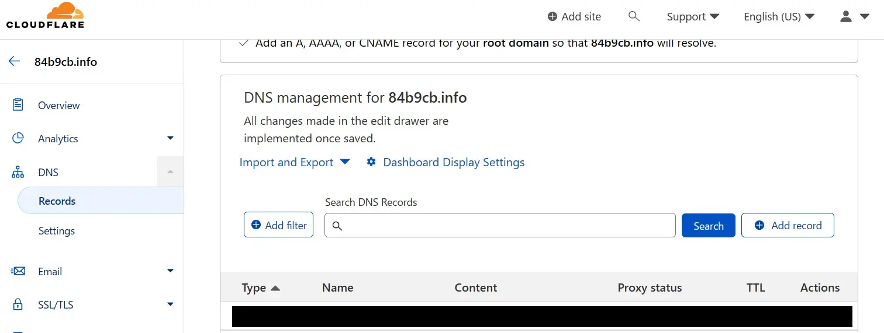Expand the Import and Export menu

[294, 162]
